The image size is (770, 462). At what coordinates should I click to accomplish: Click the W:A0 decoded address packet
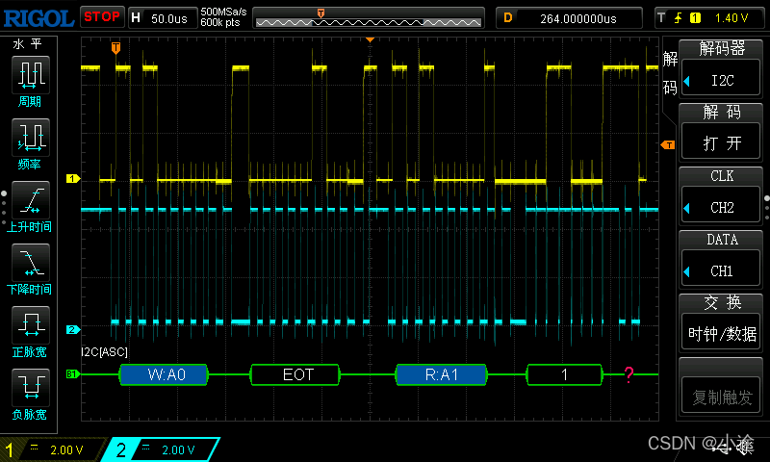(164, 374)
